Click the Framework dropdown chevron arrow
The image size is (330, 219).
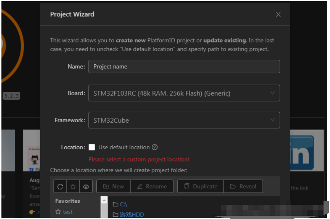tap(272, 120)
